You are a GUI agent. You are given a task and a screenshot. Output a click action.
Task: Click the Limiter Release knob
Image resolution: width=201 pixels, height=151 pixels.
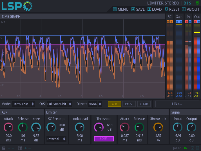(x=139, y=127)
